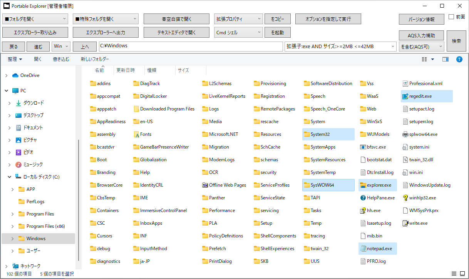Select the Professional.xml file icon
Viewport: 469px width, 279px height.
click(405, 84)
